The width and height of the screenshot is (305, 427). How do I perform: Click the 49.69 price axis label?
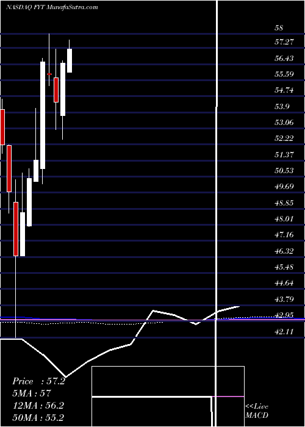coord(284,187)
